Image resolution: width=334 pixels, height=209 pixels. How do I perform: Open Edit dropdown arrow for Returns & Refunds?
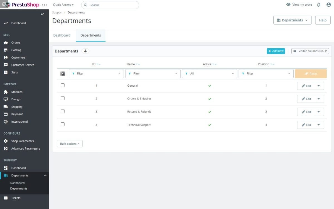tap(319, 112)
